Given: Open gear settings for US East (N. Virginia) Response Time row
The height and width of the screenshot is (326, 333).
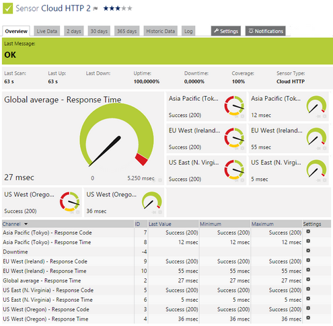Looking at the screenshot, I should click(x=308, y=298).
